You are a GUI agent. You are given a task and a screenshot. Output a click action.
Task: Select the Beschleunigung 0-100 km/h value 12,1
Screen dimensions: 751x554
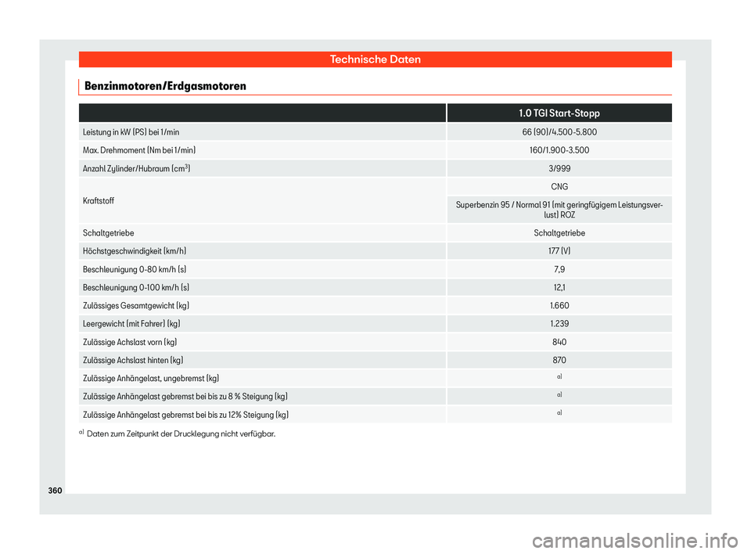coord(559,287)
